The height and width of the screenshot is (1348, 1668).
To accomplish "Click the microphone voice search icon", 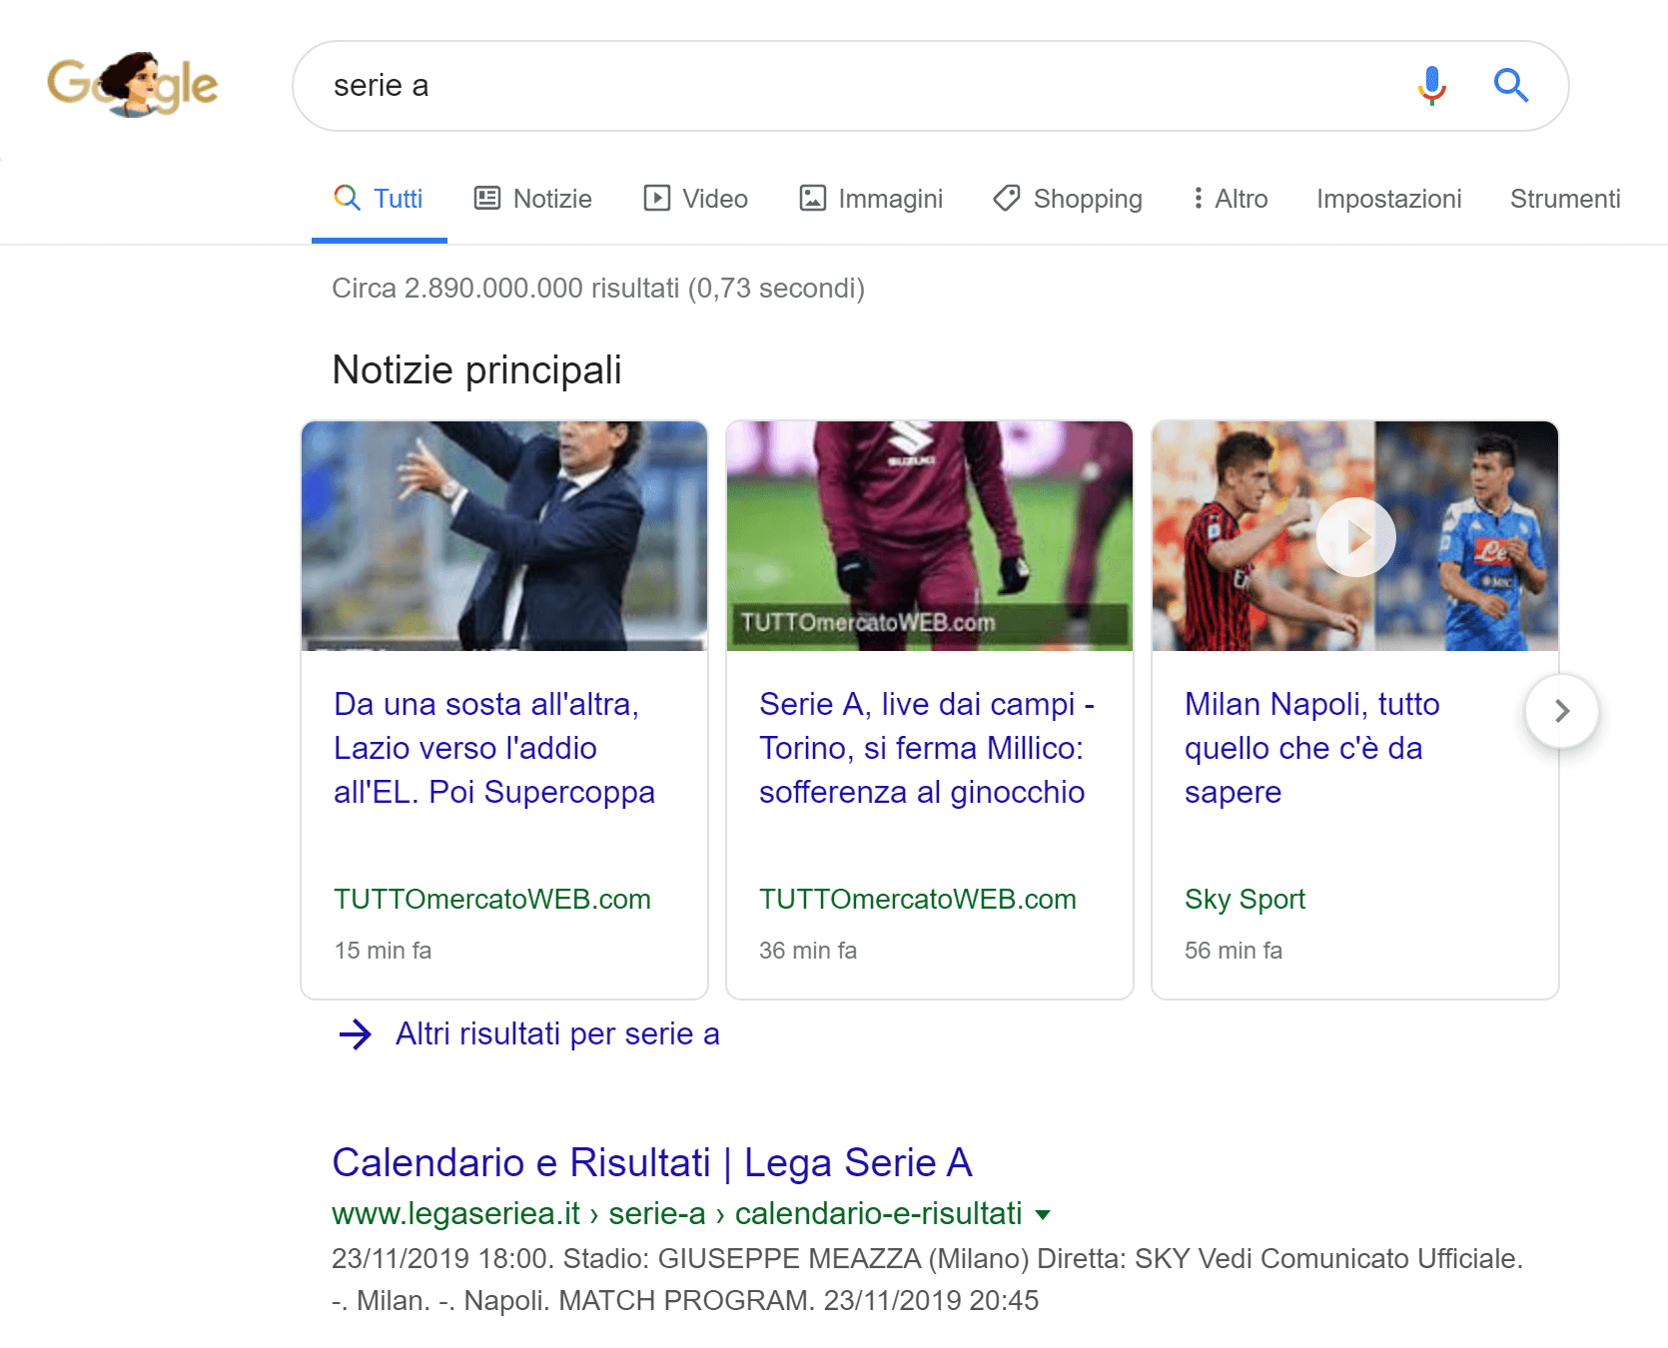I will click(x=1431, y=86).
